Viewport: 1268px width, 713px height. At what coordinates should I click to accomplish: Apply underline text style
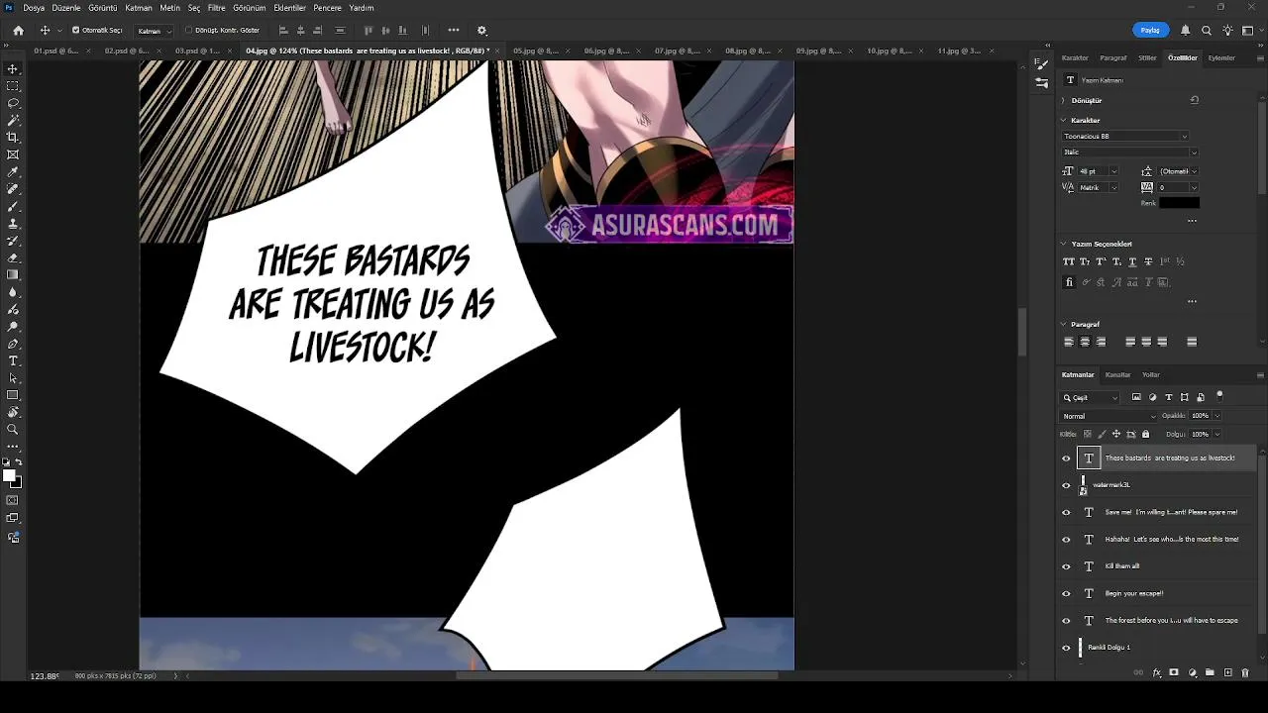(x=1132, y=261)
